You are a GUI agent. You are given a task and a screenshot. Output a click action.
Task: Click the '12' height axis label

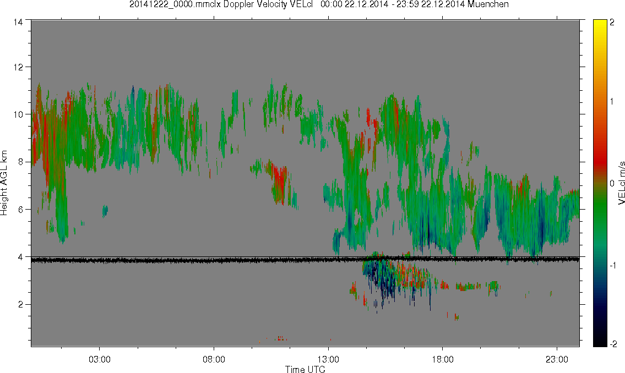(18, 67)
